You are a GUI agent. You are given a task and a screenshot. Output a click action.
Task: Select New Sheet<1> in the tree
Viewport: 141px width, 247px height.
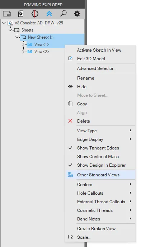click(x=41, y=37)
